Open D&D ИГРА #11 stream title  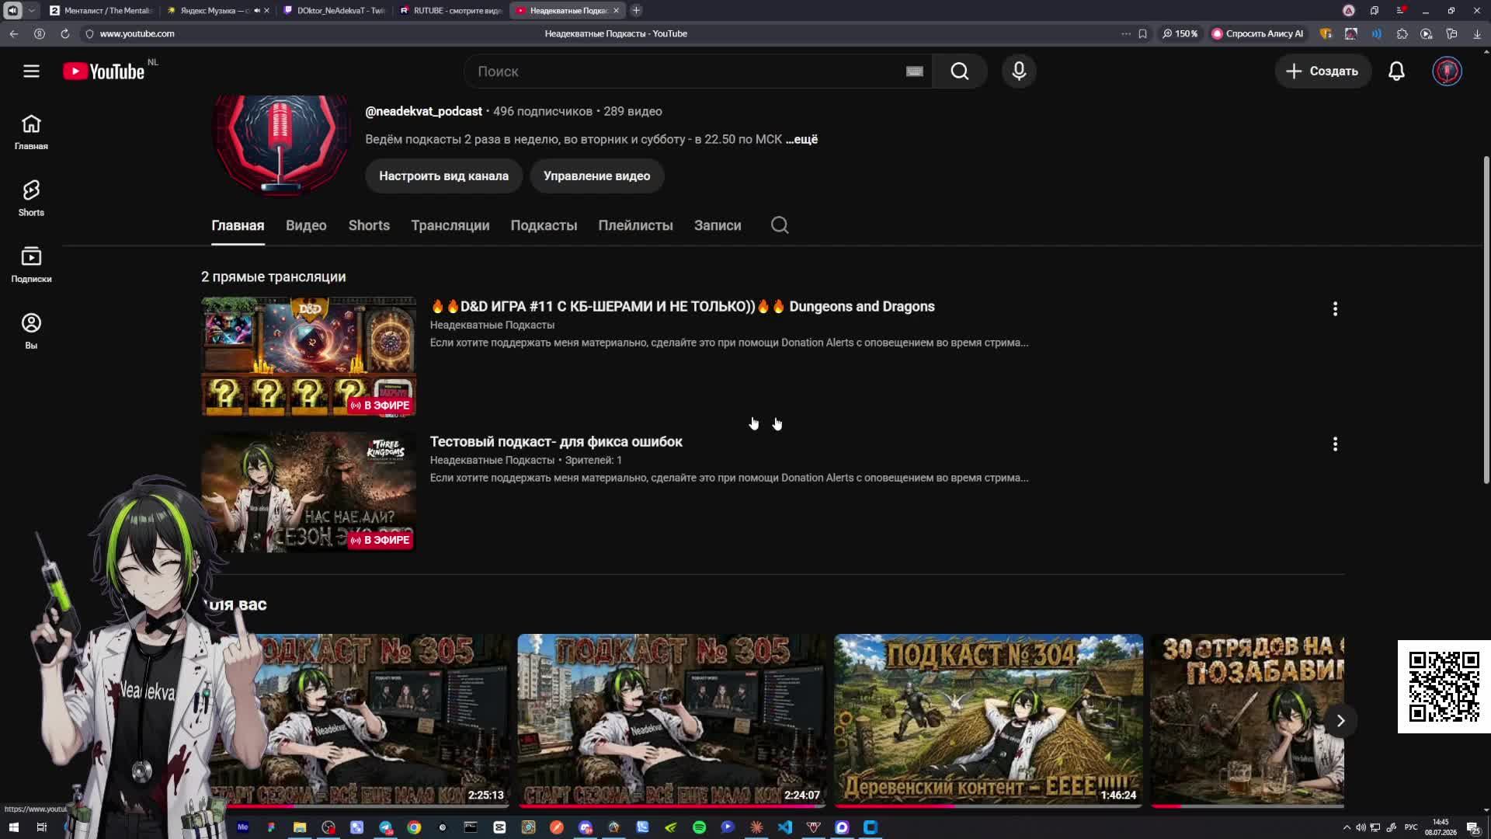coord(683,307)
